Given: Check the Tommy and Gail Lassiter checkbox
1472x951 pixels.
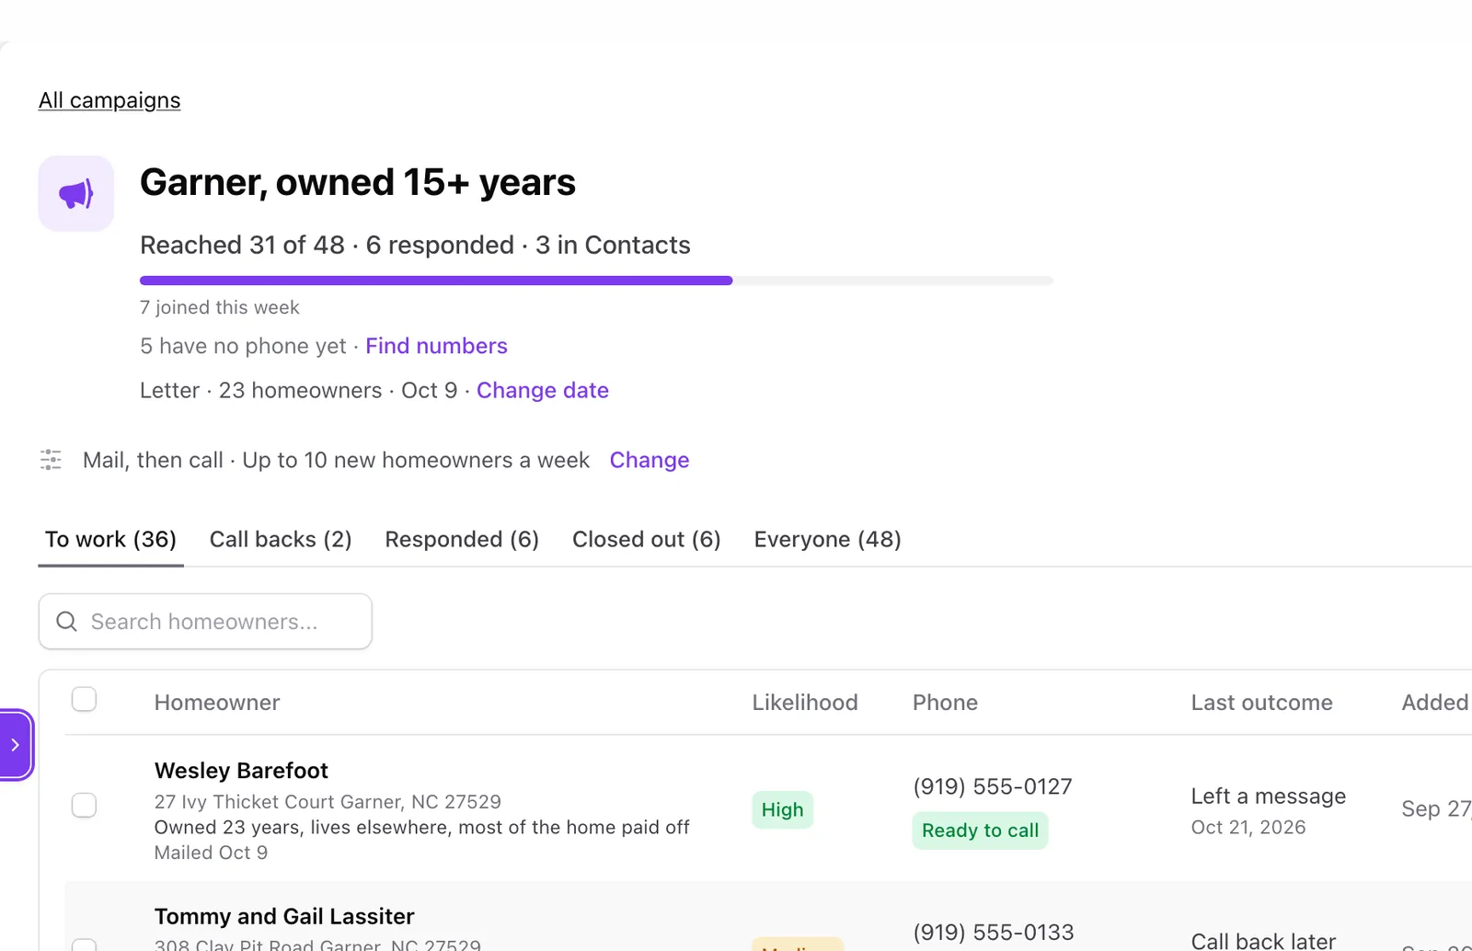Looking at the screenshot, I should [x=85, y=945].
